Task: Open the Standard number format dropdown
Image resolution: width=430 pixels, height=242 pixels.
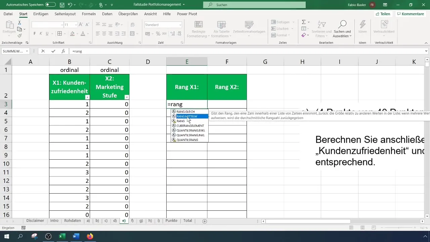Action: click(x=180, y=25)
